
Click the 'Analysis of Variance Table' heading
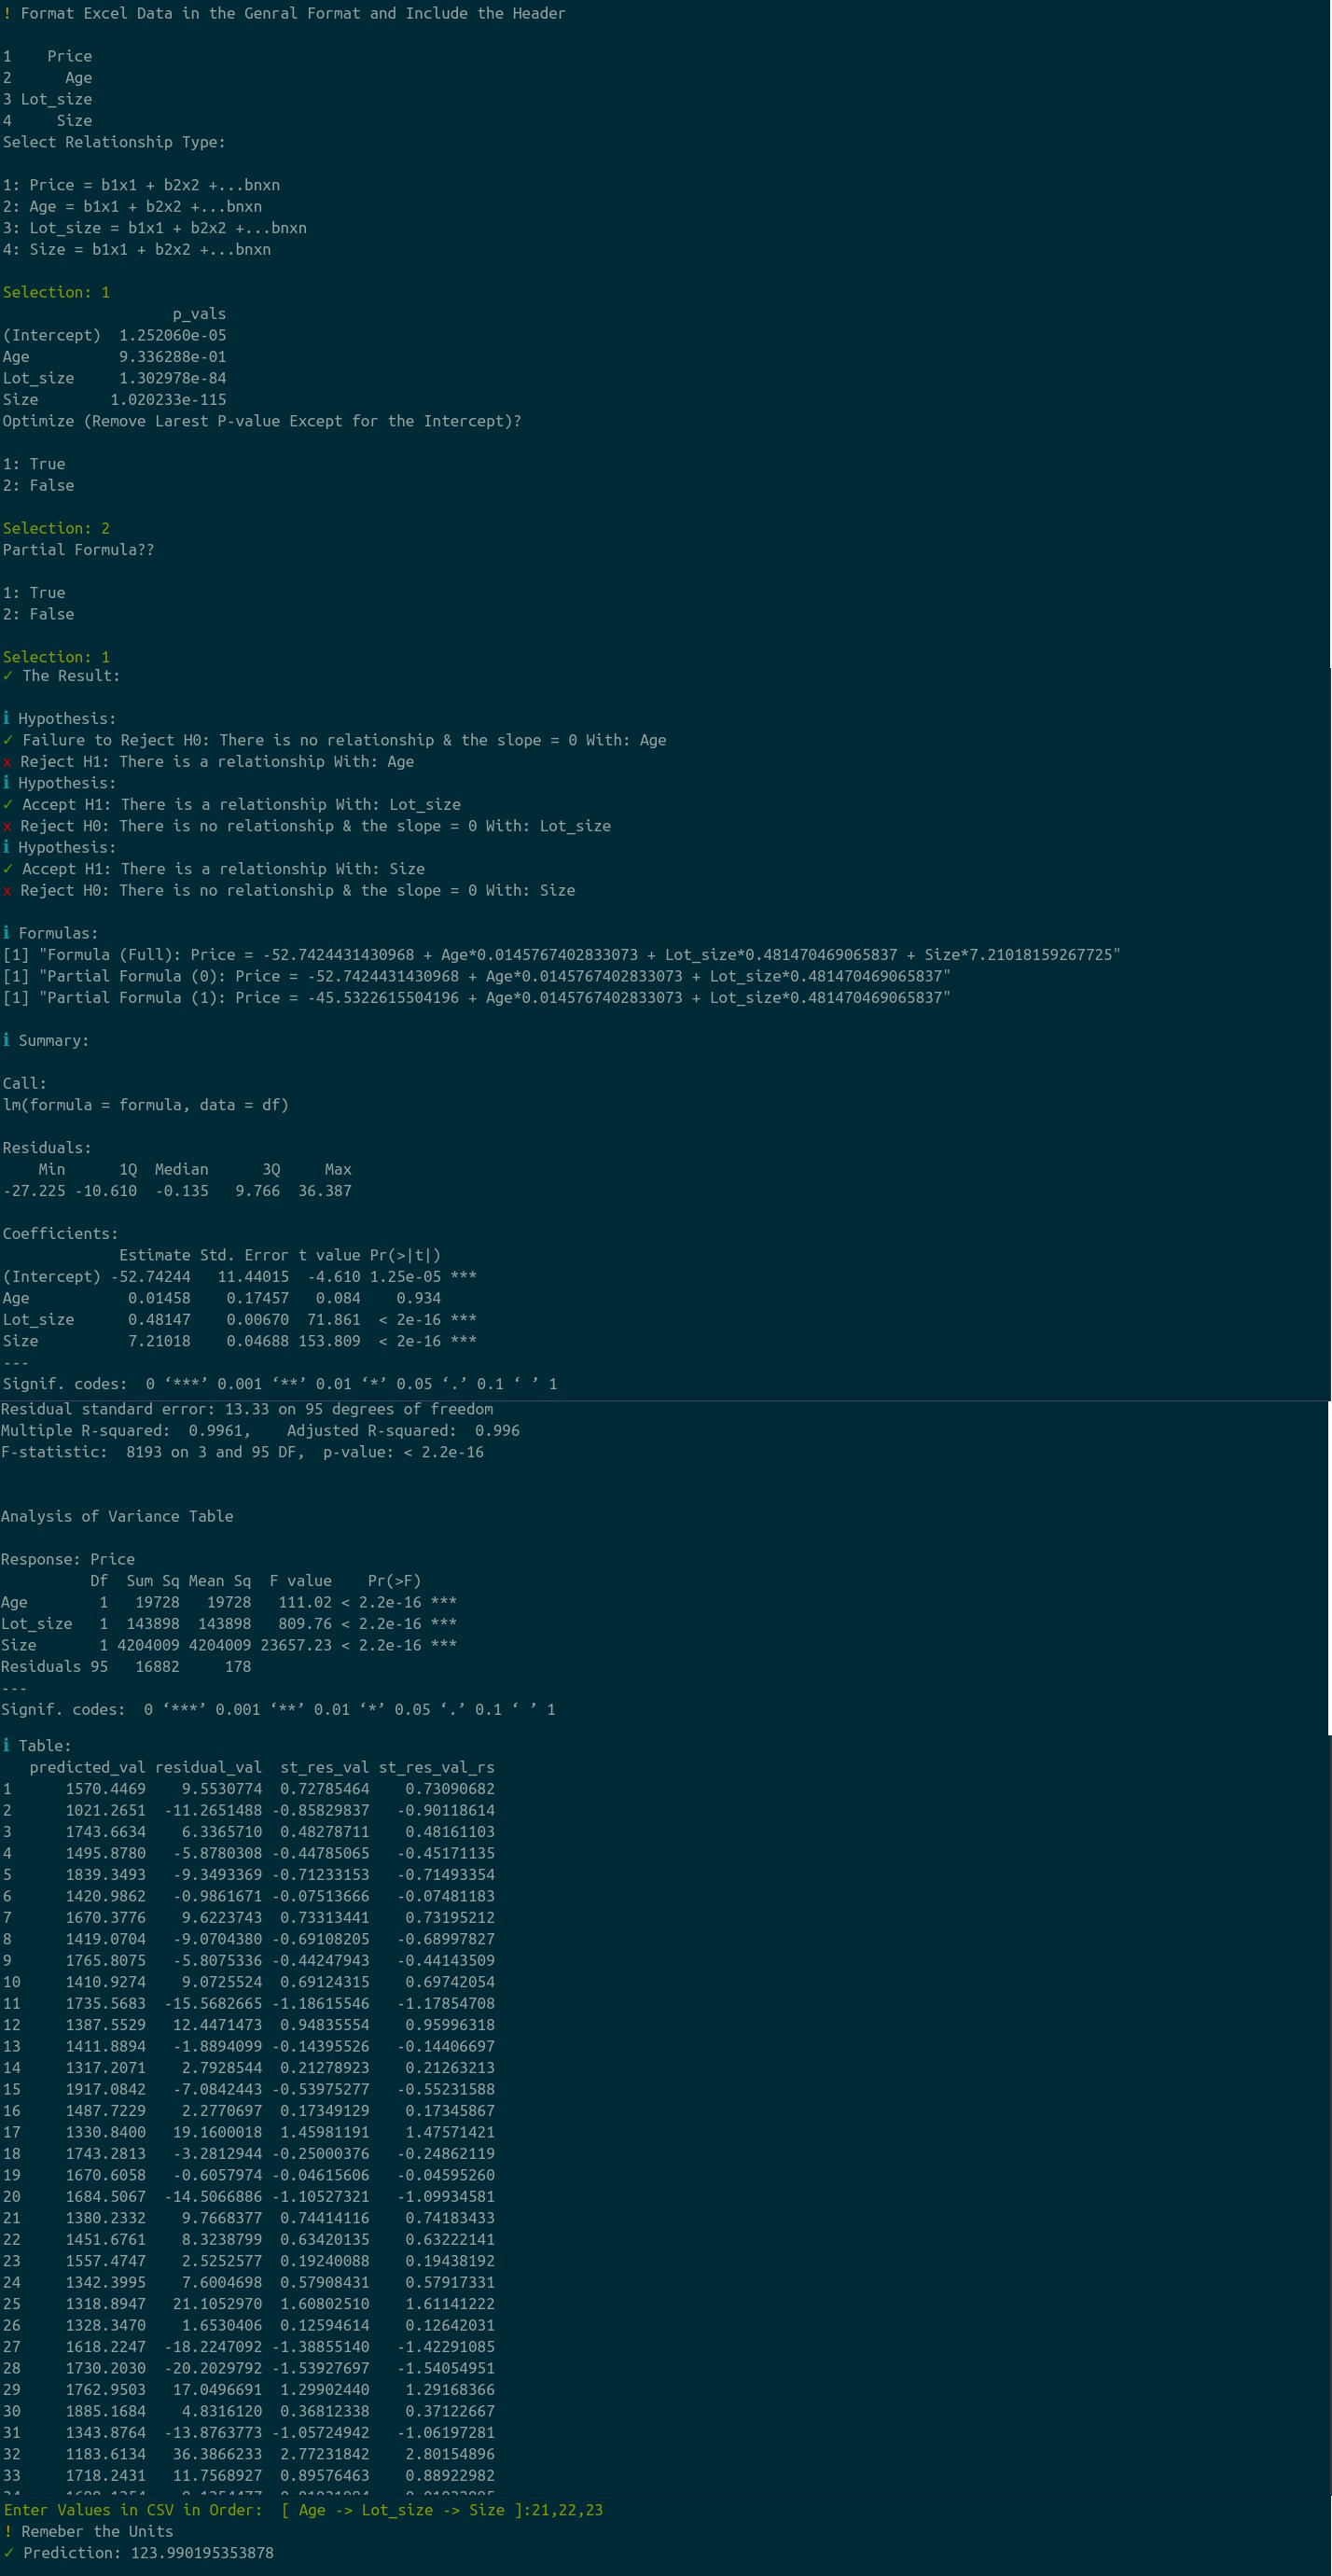pos(117,1517)
